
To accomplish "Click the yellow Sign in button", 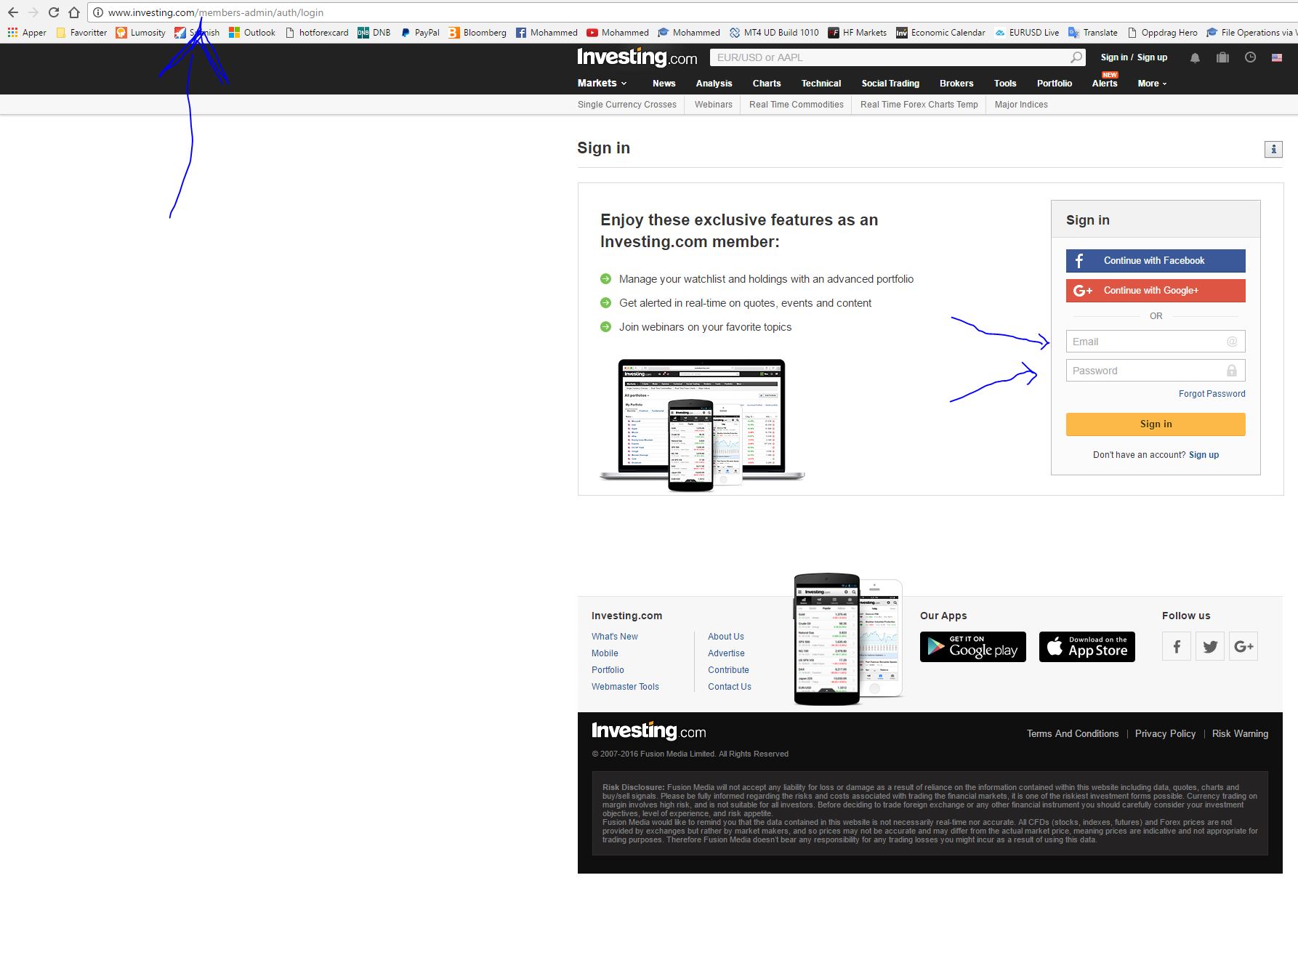I will pyautogui.click(x=1156, y=424).
